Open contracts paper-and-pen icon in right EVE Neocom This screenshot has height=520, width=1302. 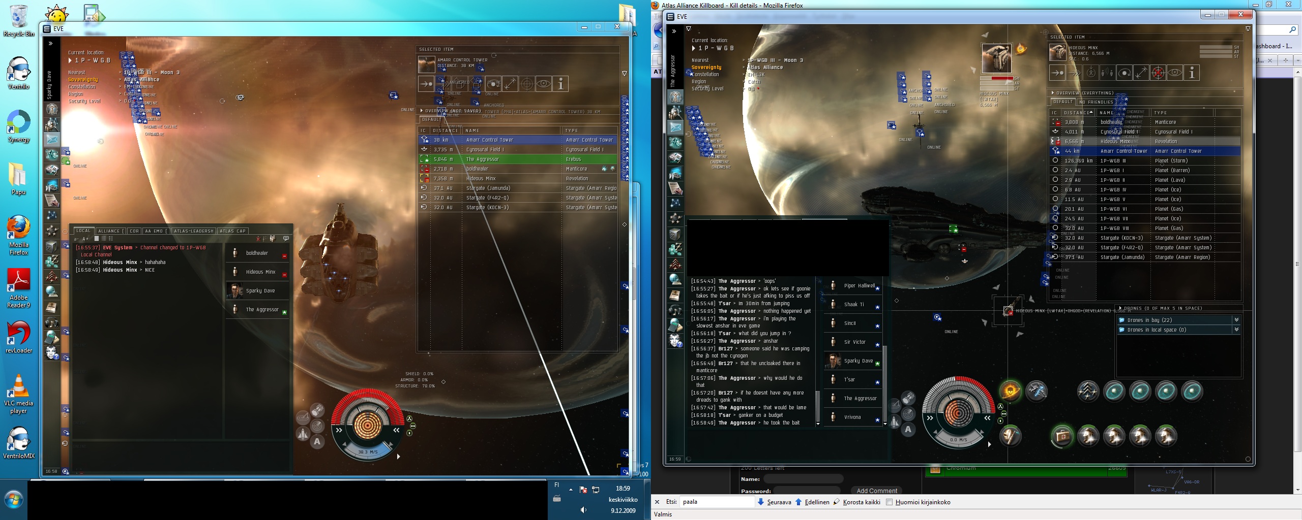pos(675,188)
